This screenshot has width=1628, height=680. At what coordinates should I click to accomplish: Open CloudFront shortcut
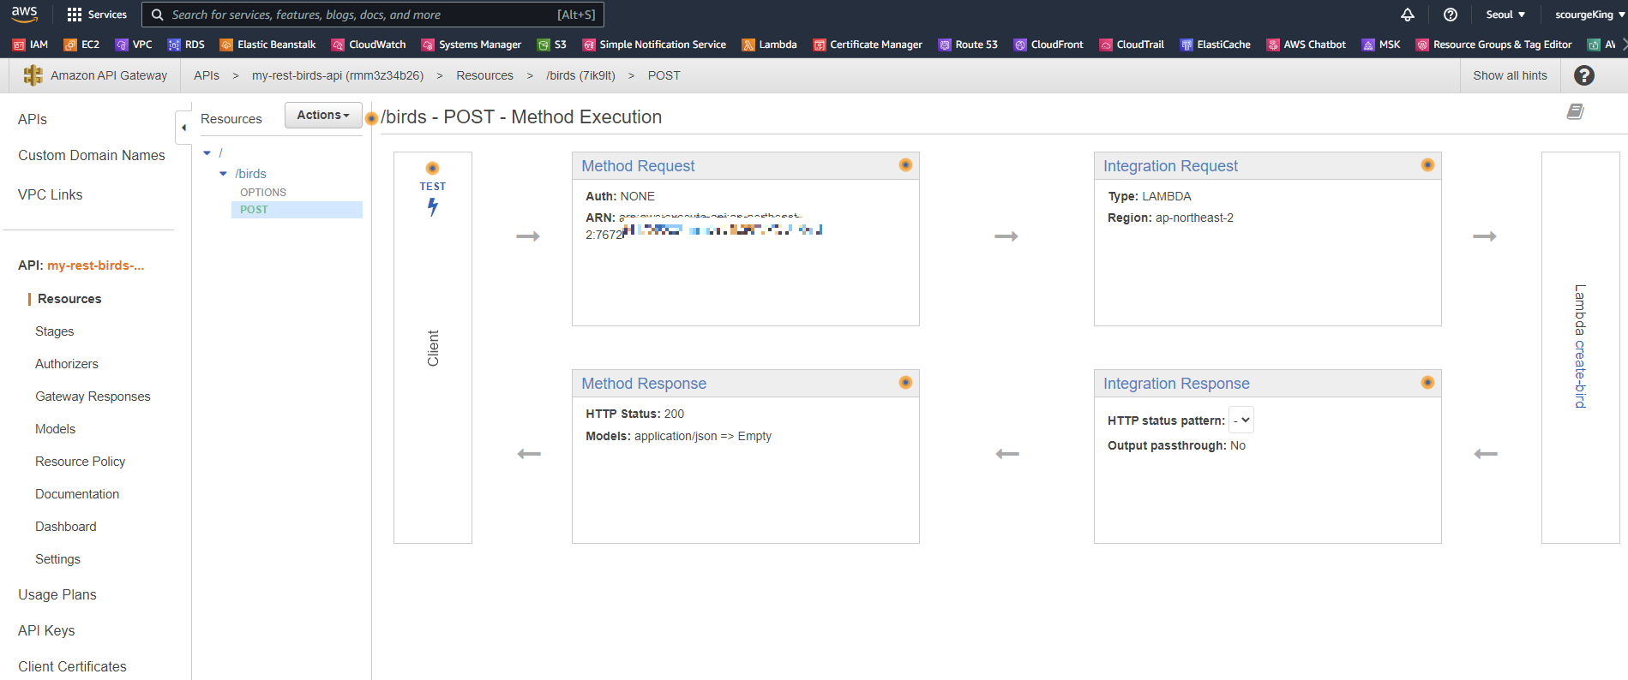[x=1048, y=45]
